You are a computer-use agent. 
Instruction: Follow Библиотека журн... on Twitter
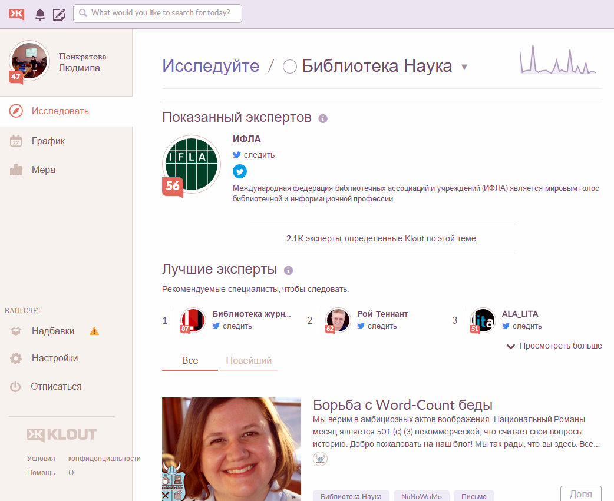click(x=232, y=326)
